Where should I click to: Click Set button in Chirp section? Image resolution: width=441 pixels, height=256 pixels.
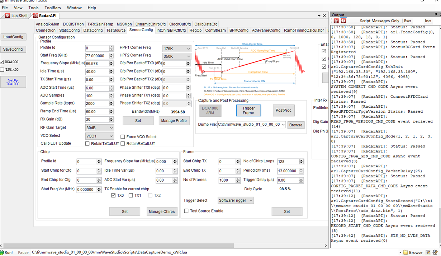[x=125, y=211]
